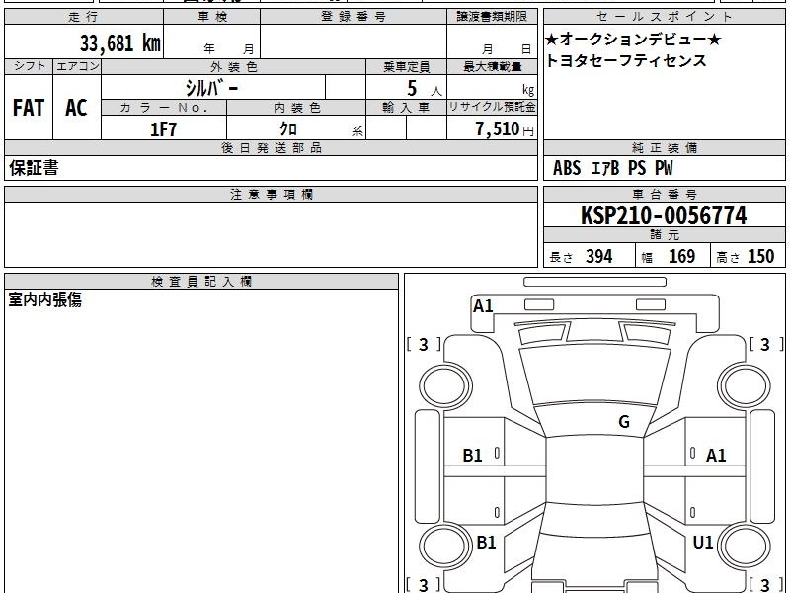
Task: Click inside the empty 注意事項欄 notes box
Action: click(271, 234)
